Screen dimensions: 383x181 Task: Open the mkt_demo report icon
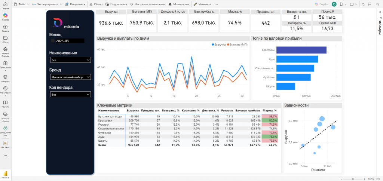(x=5, y=144)
